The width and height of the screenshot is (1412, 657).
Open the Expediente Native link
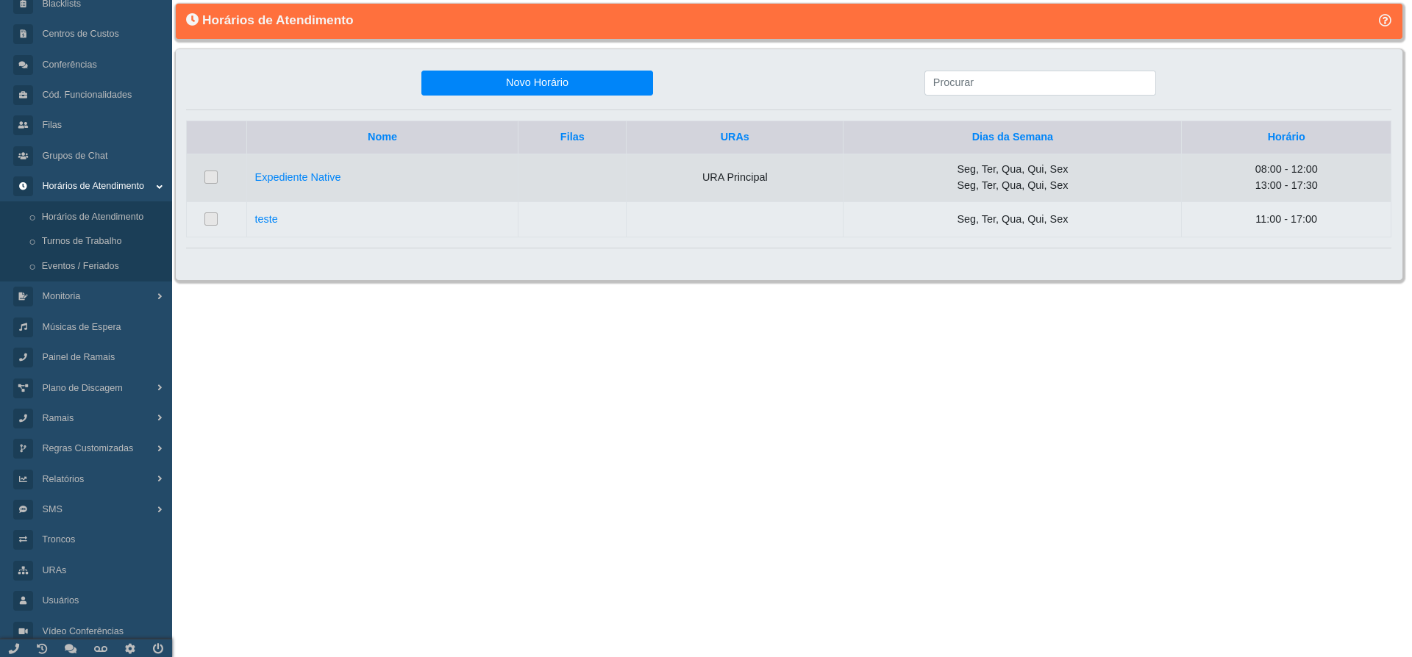tap(298, 177)
